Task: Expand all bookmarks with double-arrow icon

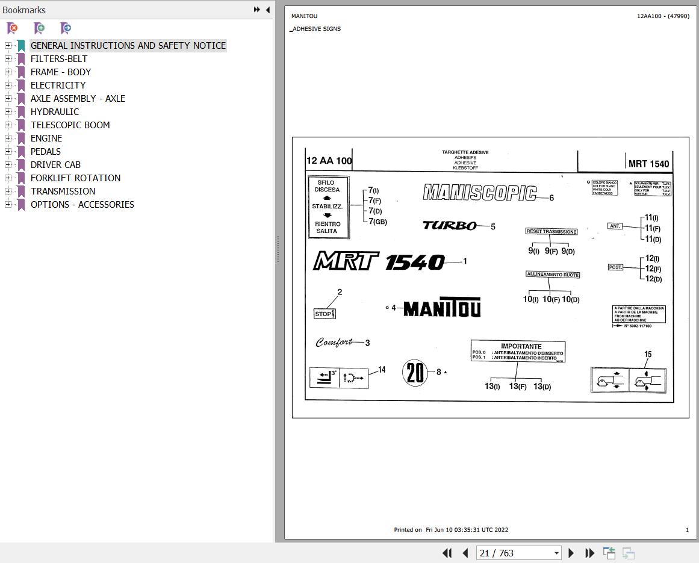Action: 256,10
